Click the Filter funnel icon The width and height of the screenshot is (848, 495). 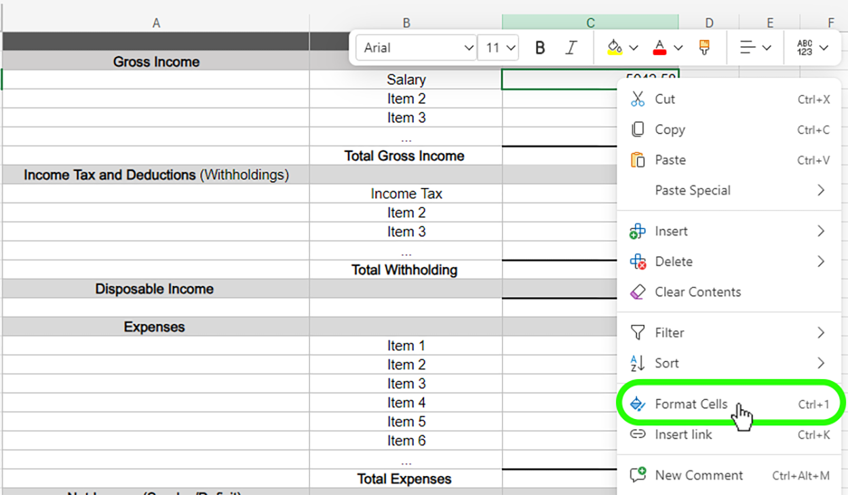point(638,333)
